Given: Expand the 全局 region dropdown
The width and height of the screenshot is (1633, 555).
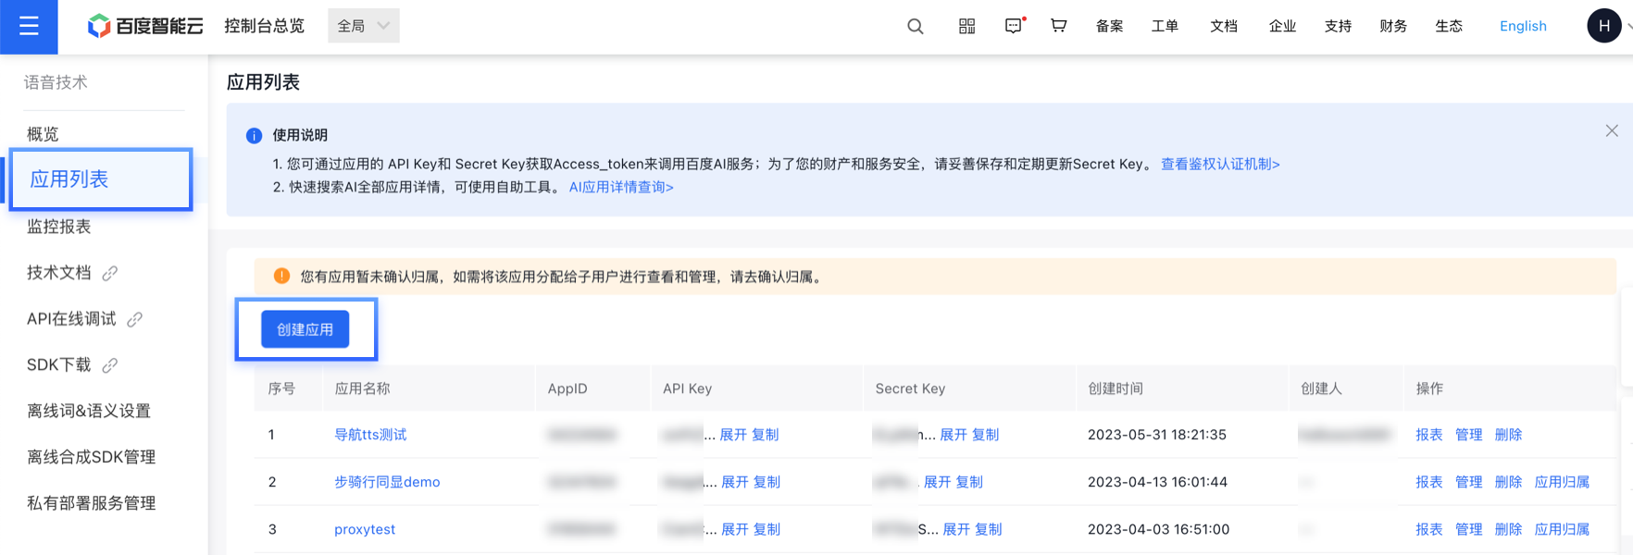Looking at the screenshot, I should coord(364,26).
